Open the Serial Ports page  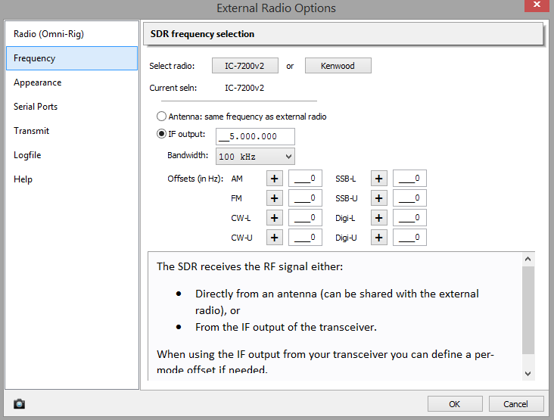tap(72, 107)
